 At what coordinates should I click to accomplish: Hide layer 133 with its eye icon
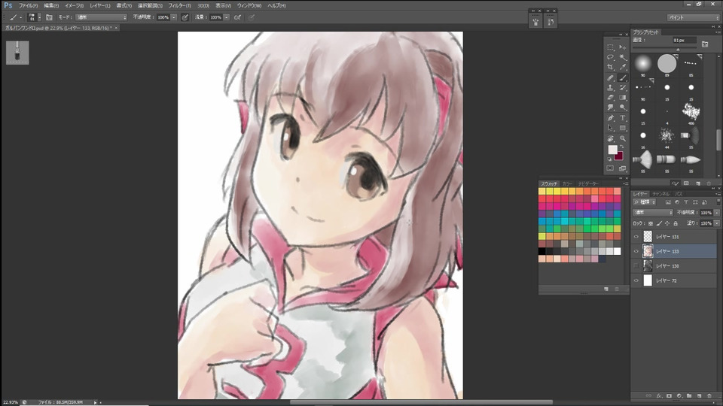point(636,251)
